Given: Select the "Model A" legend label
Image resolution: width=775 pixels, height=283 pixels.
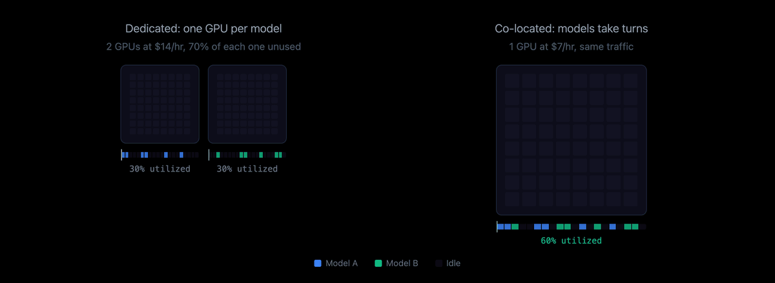Looking at the screenshot, I should pos(342,263).
